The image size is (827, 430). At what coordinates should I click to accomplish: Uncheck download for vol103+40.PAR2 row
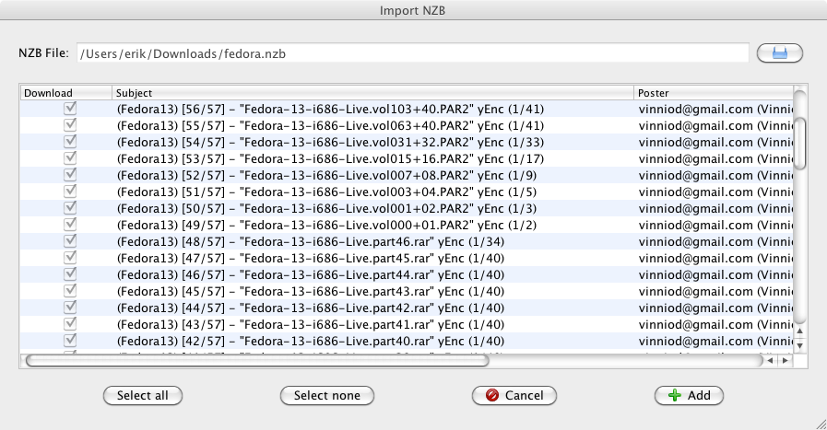[69, 109]
